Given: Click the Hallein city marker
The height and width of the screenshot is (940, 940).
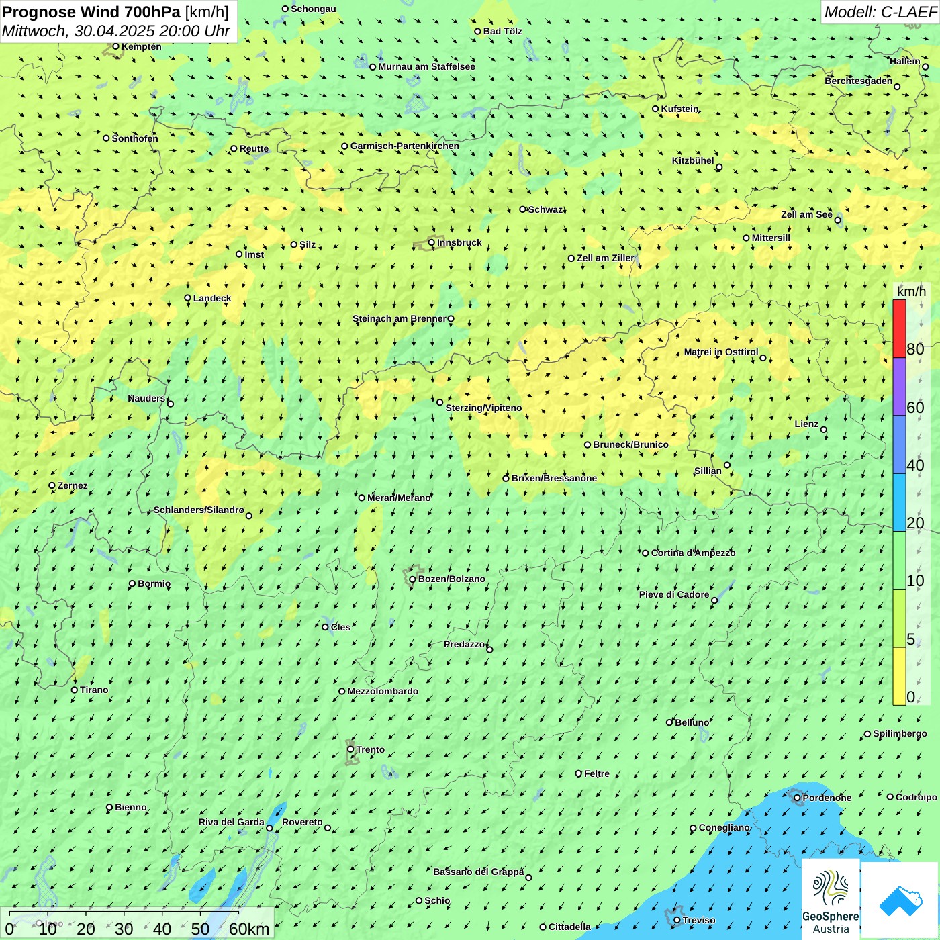Looking at the screenshot, I should tap(925, 66).
